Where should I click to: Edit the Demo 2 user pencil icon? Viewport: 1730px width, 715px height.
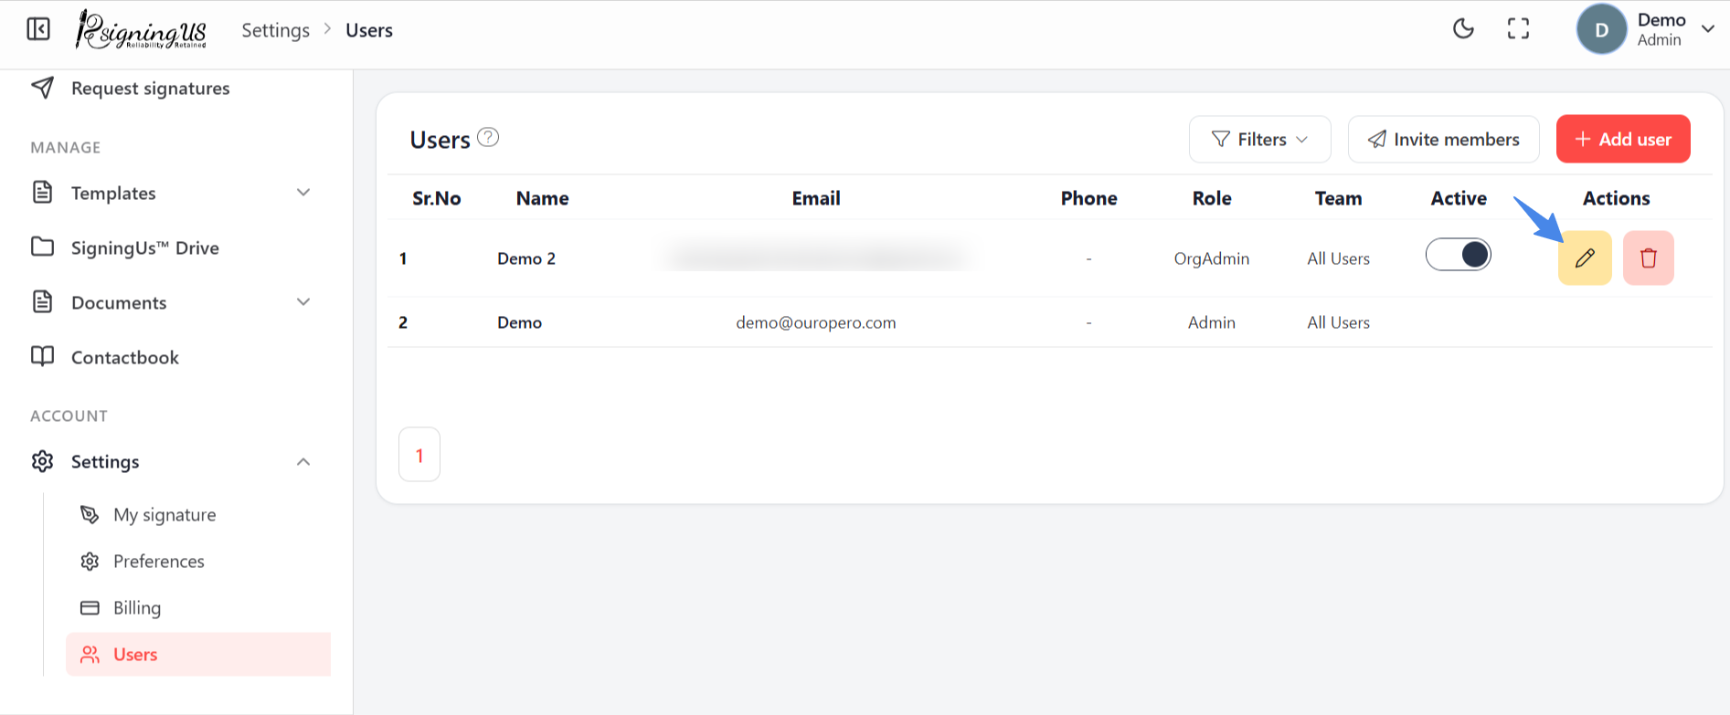pyautogui.click(x=1585, y=258)
